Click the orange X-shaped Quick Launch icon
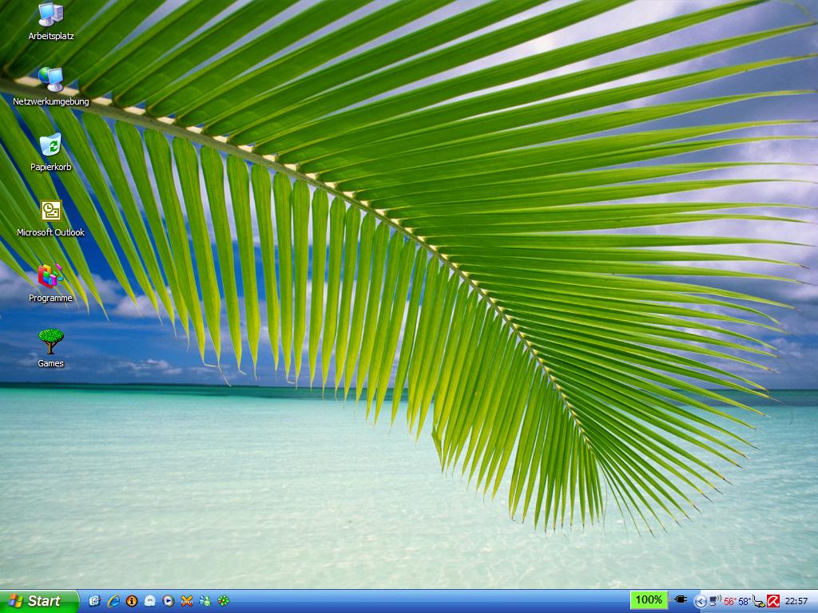Image resolution: width=818 pixels, height=613 pixels. pyautogui.click(x=187, y=601)
